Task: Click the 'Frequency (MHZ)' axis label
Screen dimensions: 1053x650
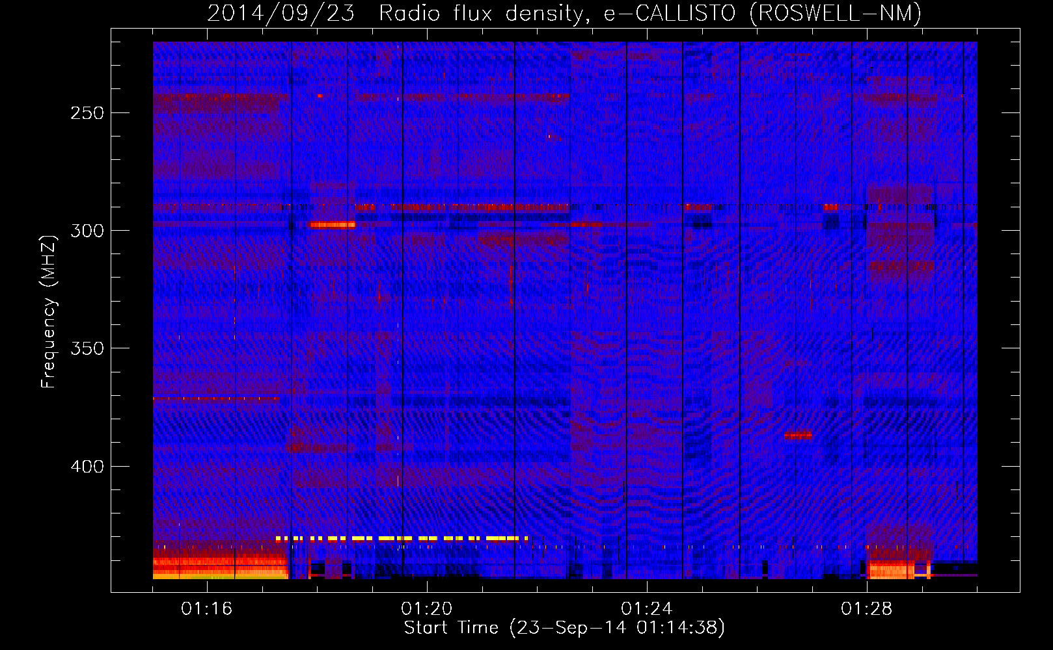Action: click(x=49, y=311)
